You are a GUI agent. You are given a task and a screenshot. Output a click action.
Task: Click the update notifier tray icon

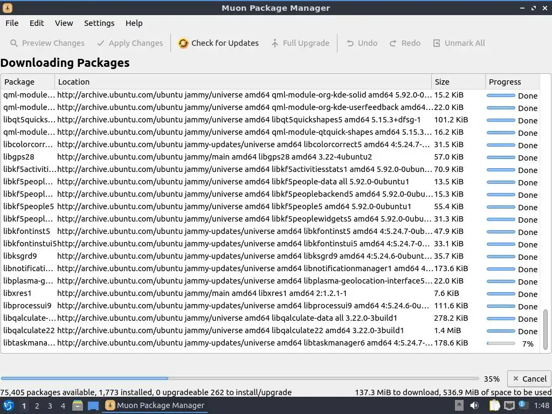[523, 405]
